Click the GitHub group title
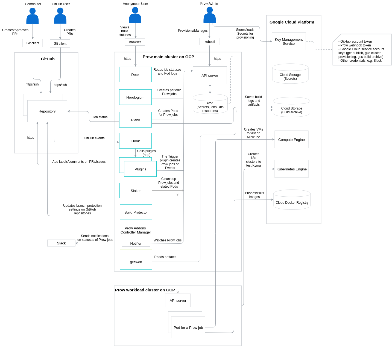Image resolution: width=392 pixels, height=346 pixels. (48, 59)
